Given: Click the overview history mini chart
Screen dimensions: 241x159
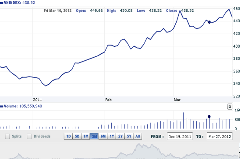Looking at the screenshot, I should click(119, 151).
